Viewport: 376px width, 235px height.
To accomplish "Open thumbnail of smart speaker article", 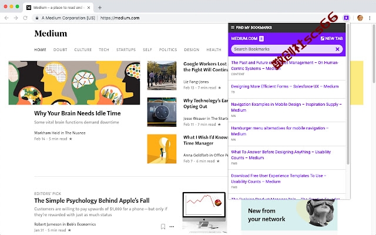I will click(x=162, y=112).
